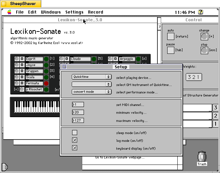
Task: Click the green LED next to Ricochet
Action: (x=46, y=89)
